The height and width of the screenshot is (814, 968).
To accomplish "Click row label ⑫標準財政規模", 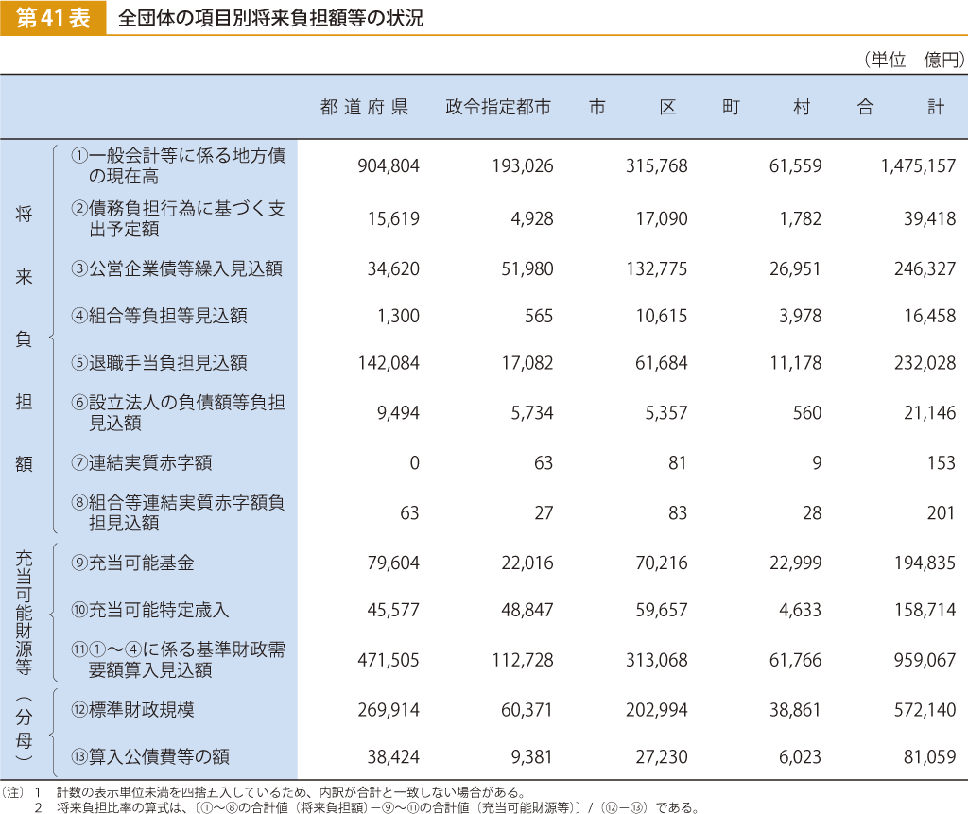I will tap(132, 710).
